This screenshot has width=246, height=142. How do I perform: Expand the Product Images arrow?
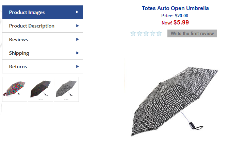pyautogui.click(x=78, y=12)
